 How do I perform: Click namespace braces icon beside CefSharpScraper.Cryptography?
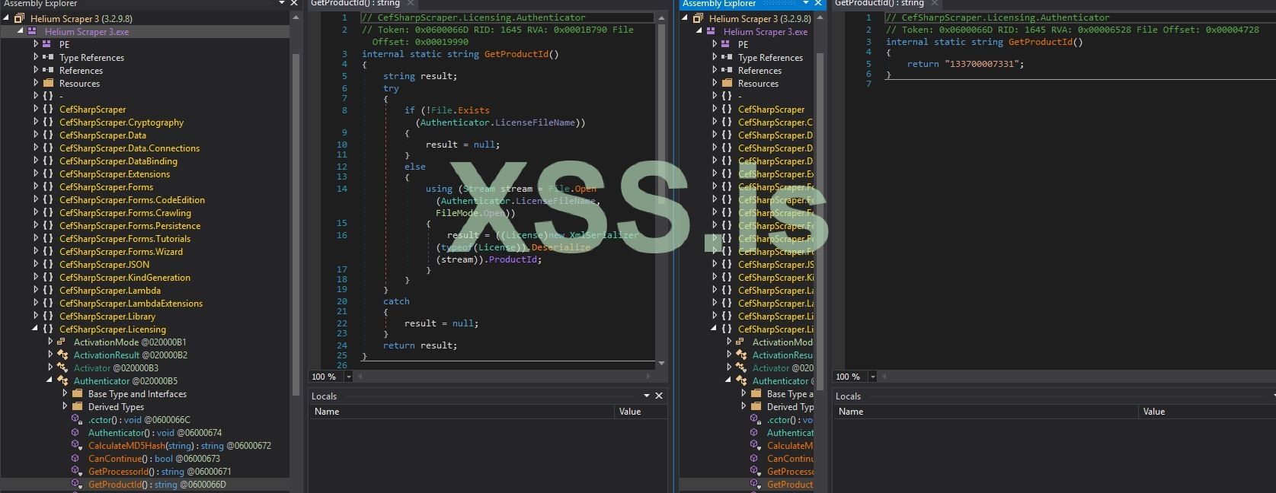(x=48, y=122)
